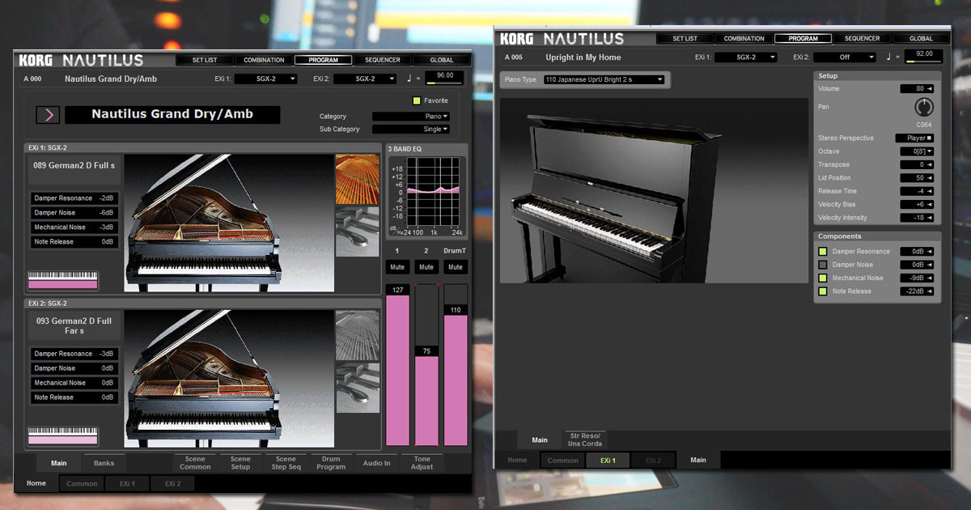Switch to Set List mode in the left window
The height and width of the screenshot is (510, 971).
point(204,60)
